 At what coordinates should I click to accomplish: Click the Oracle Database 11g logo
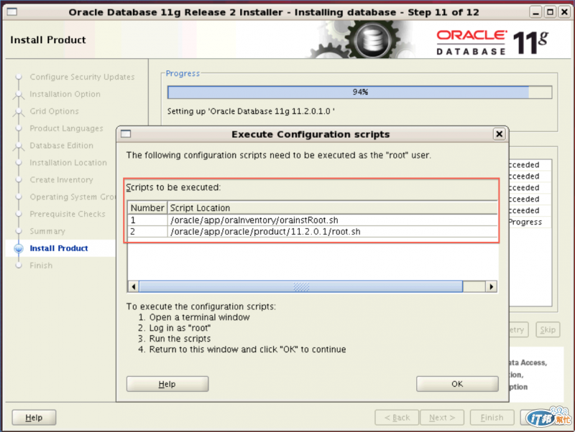tap(492, 42)
